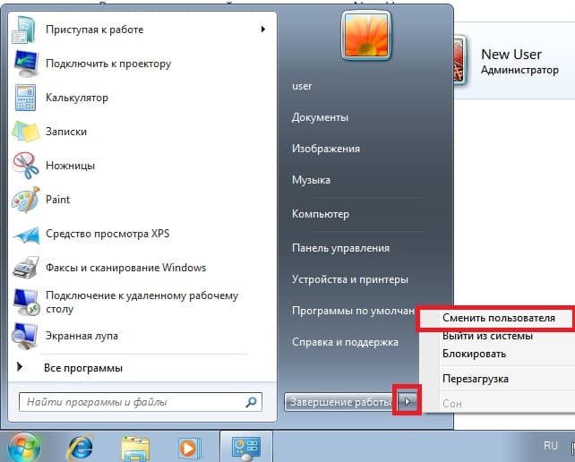Launch Magnifier (Экранная лупа) icon
This screenshot has width=575, height=462.
(25, 336)
